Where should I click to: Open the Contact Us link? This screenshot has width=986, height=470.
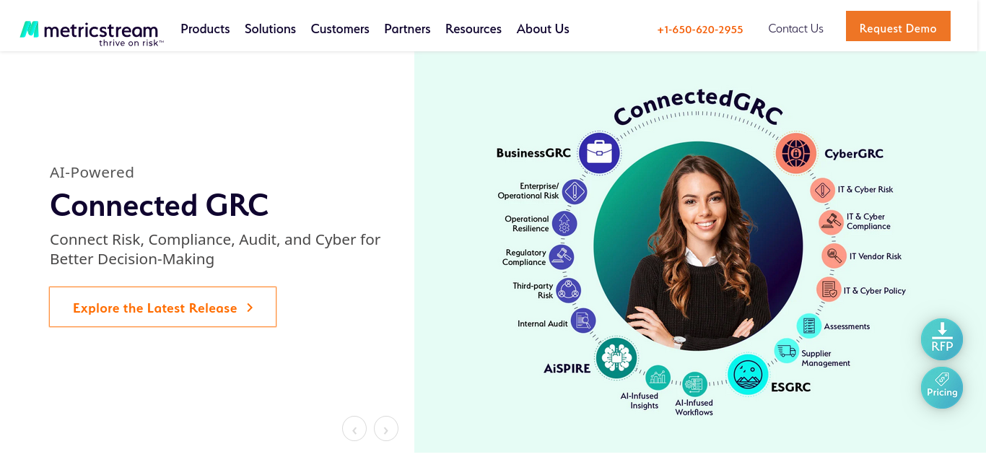[x=795, y=28]
